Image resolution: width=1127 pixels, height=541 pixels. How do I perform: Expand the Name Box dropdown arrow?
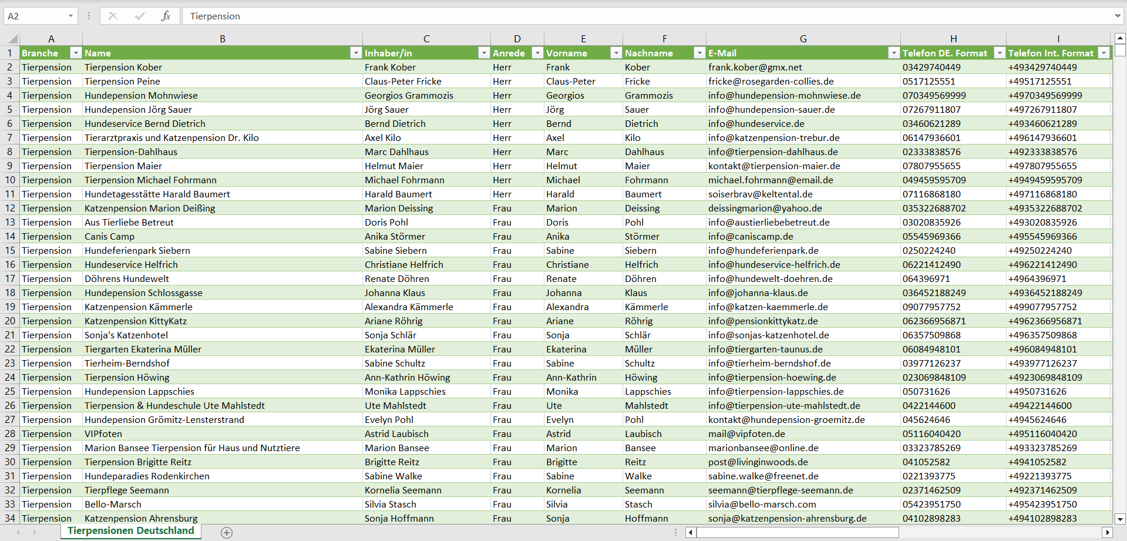[70, 16]
